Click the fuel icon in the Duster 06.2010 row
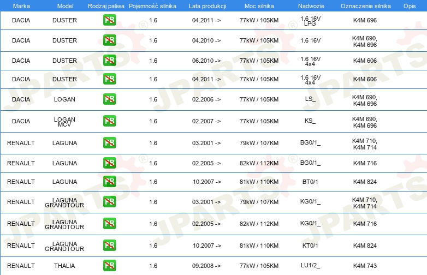 (109, 61)
